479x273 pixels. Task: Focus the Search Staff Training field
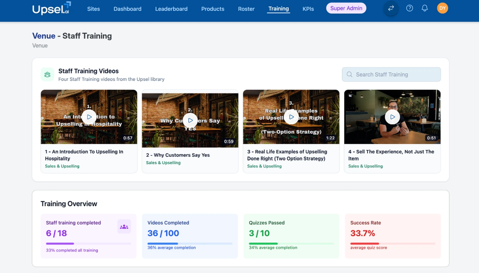coord(391,75)
